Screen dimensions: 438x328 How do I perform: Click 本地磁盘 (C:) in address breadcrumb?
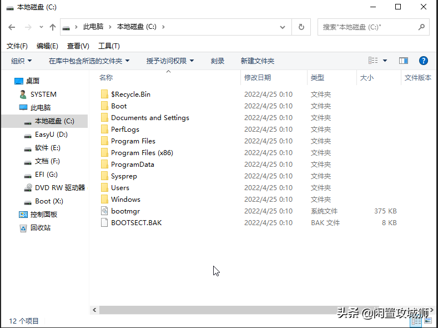pyautogui.click(x=137, y=27)
